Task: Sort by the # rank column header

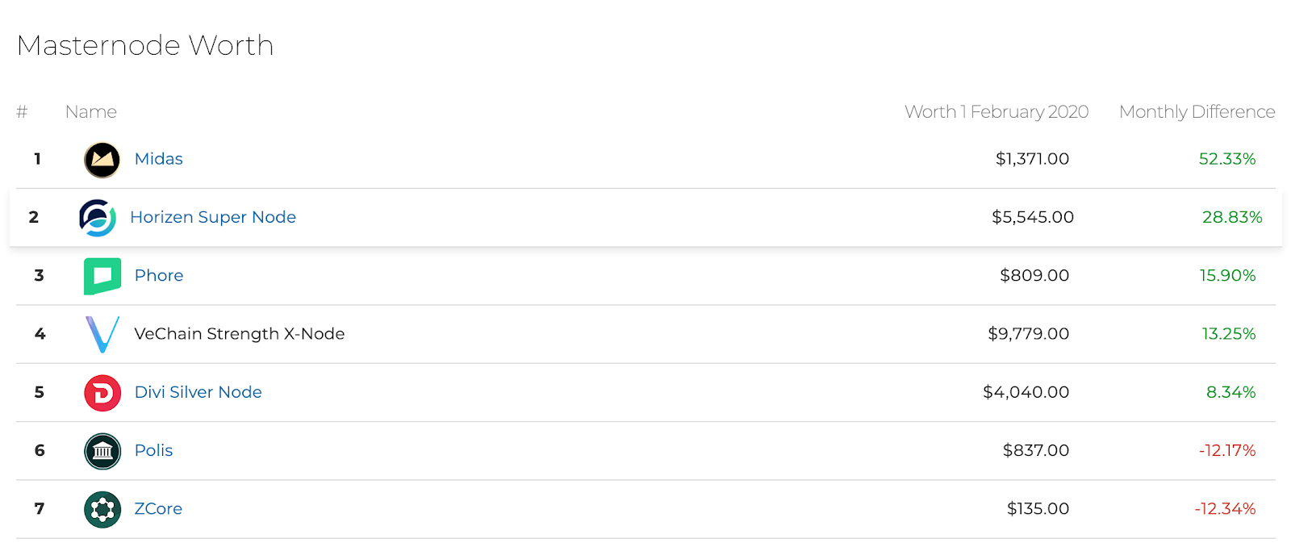Action: 22,111
